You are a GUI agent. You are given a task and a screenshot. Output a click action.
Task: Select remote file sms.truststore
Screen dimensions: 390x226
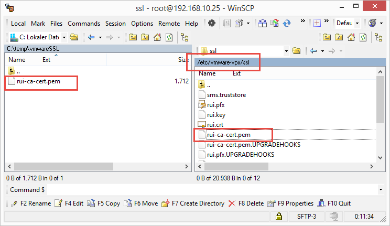point(226,95)
